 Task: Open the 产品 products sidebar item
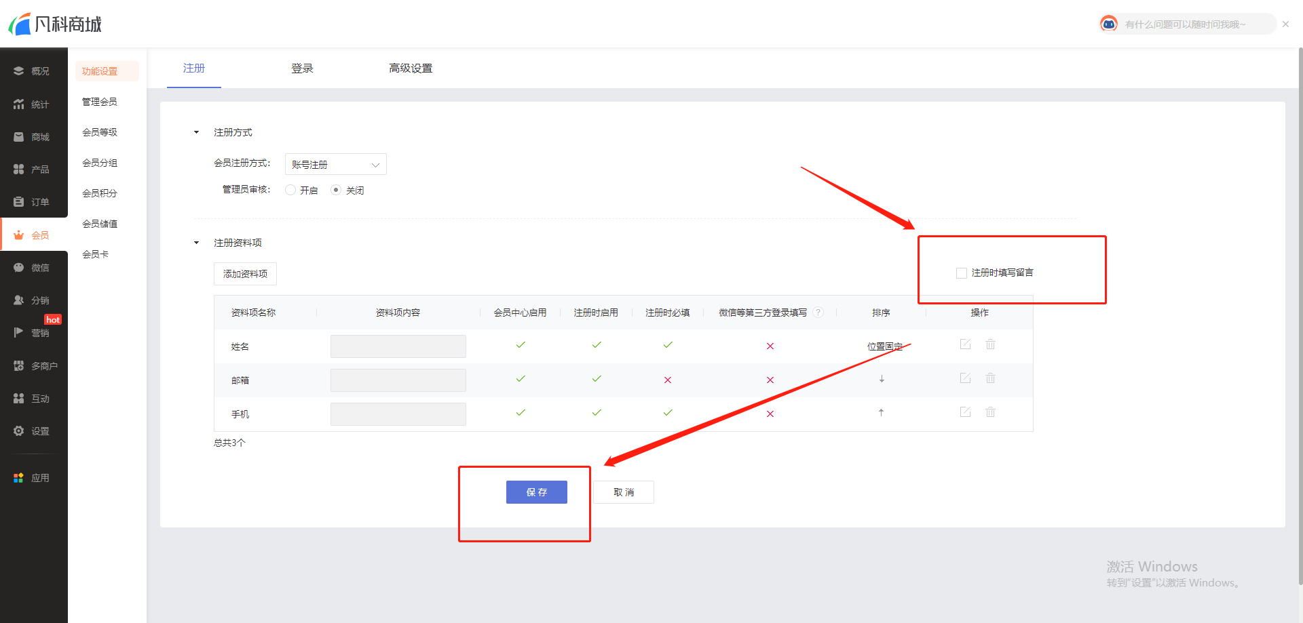coord(31,169)
